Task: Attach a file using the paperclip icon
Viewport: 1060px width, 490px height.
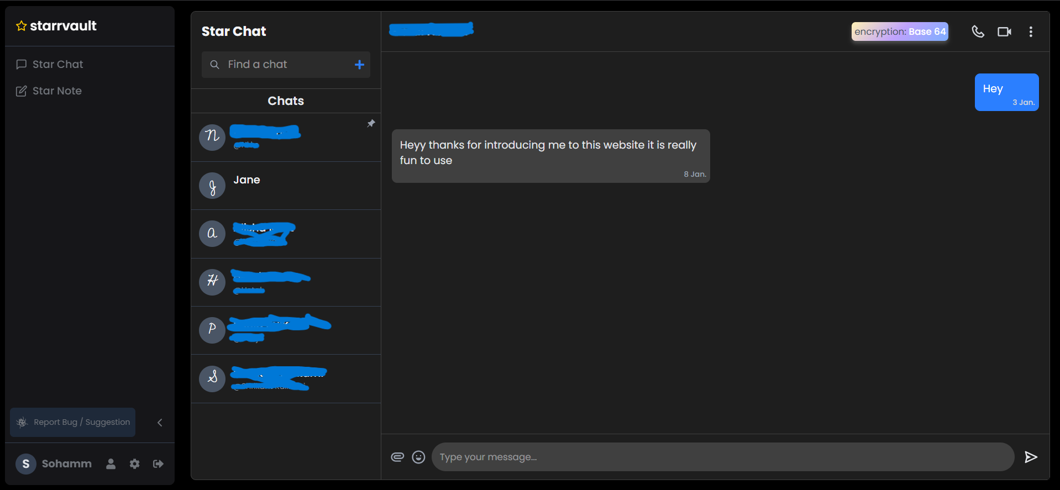Action: click(x=397, y=457)
